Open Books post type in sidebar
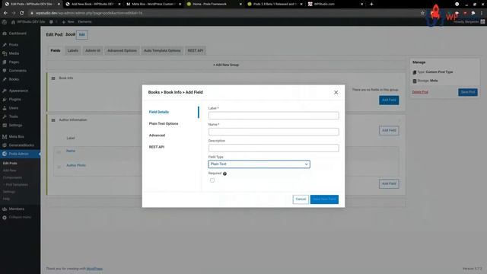 click(14, 79)
